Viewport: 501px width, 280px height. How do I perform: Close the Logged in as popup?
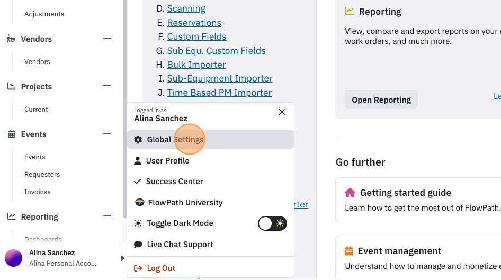click(282, 112)
